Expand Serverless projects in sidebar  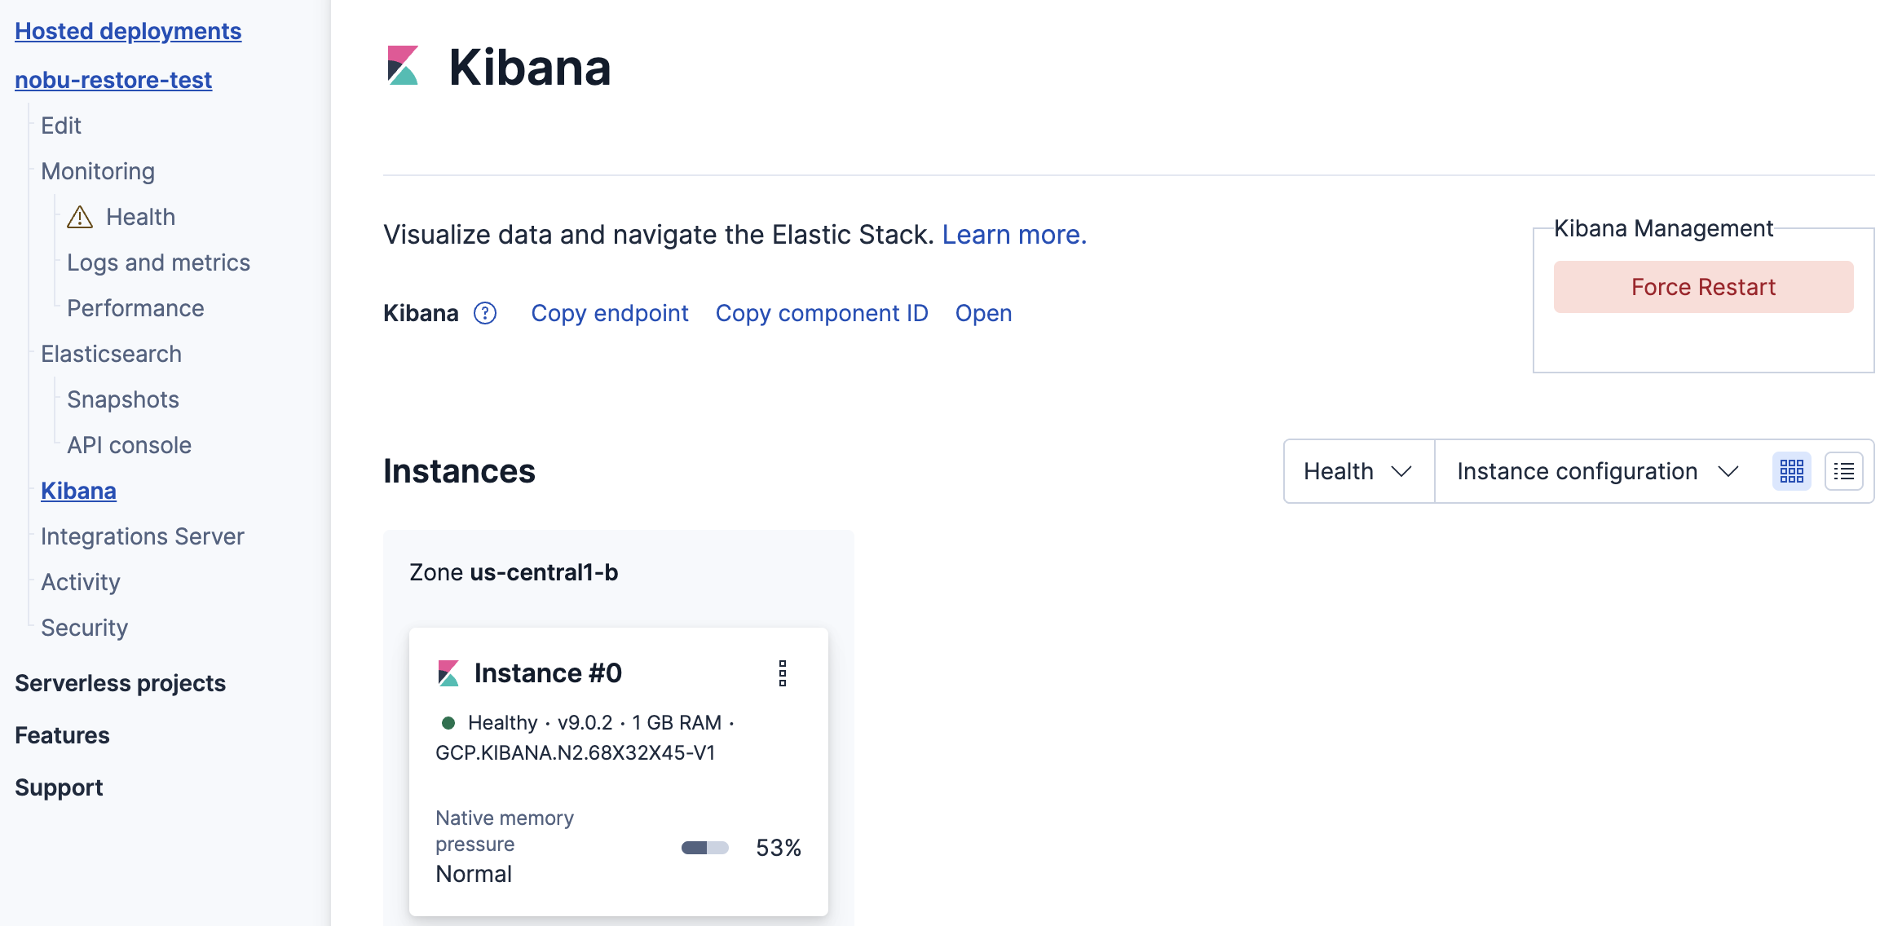click(120, 683)
